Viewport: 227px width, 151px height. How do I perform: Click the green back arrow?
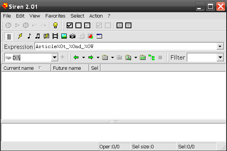(x=76, y=58)
